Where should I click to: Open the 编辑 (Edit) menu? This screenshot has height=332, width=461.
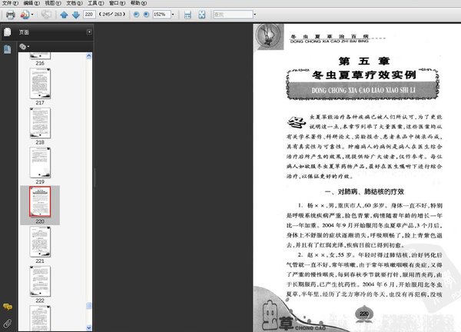32,3
